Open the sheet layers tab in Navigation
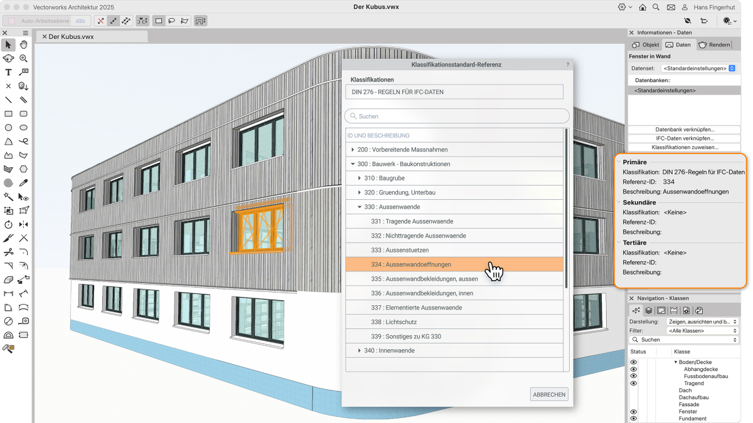The width and height of the screenshot is (753, 423). (661, 310)
